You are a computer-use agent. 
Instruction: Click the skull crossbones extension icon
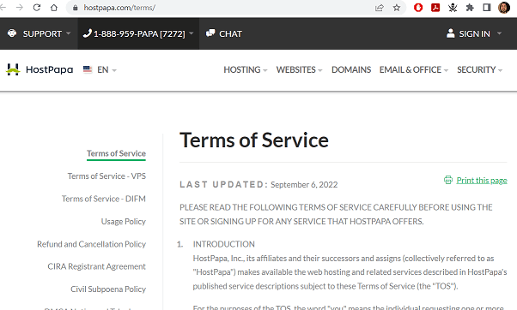(453, 7)
